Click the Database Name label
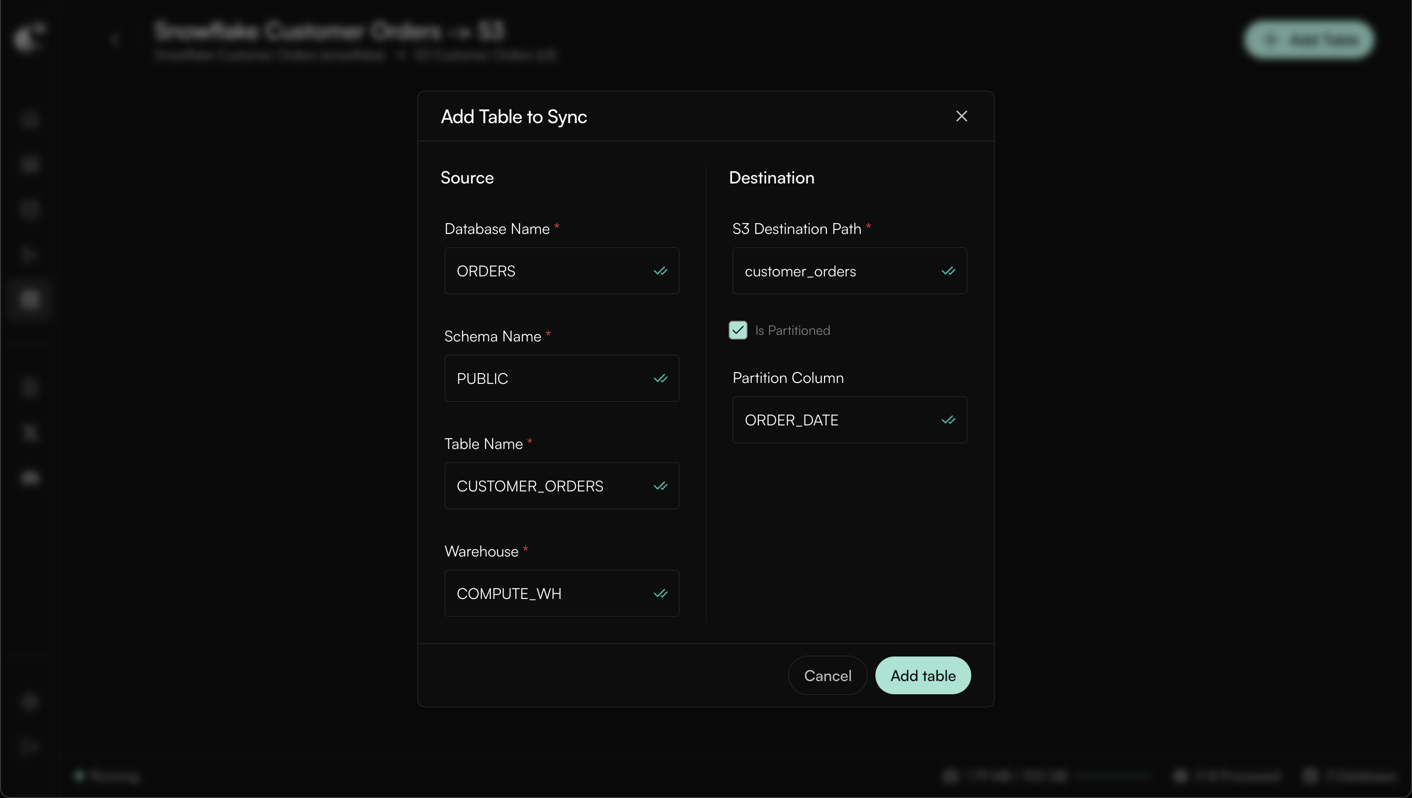The height and width of the screenshot is (798, 1412). tap(497, 229)
